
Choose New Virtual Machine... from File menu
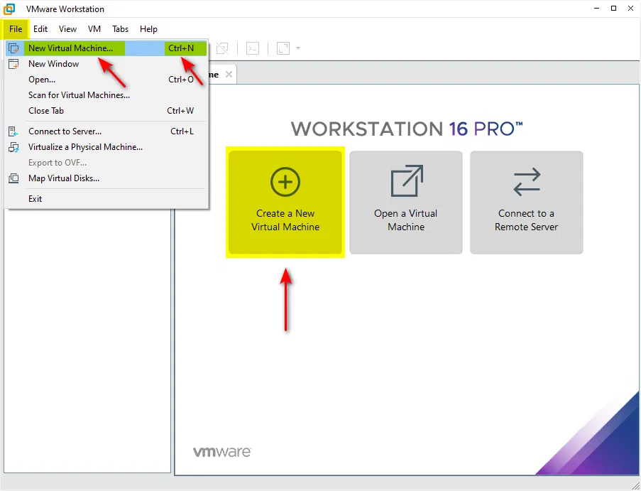(106, 48)
